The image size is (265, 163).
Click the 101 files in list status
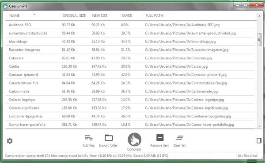pyautogui.click(x=247, y=156)
